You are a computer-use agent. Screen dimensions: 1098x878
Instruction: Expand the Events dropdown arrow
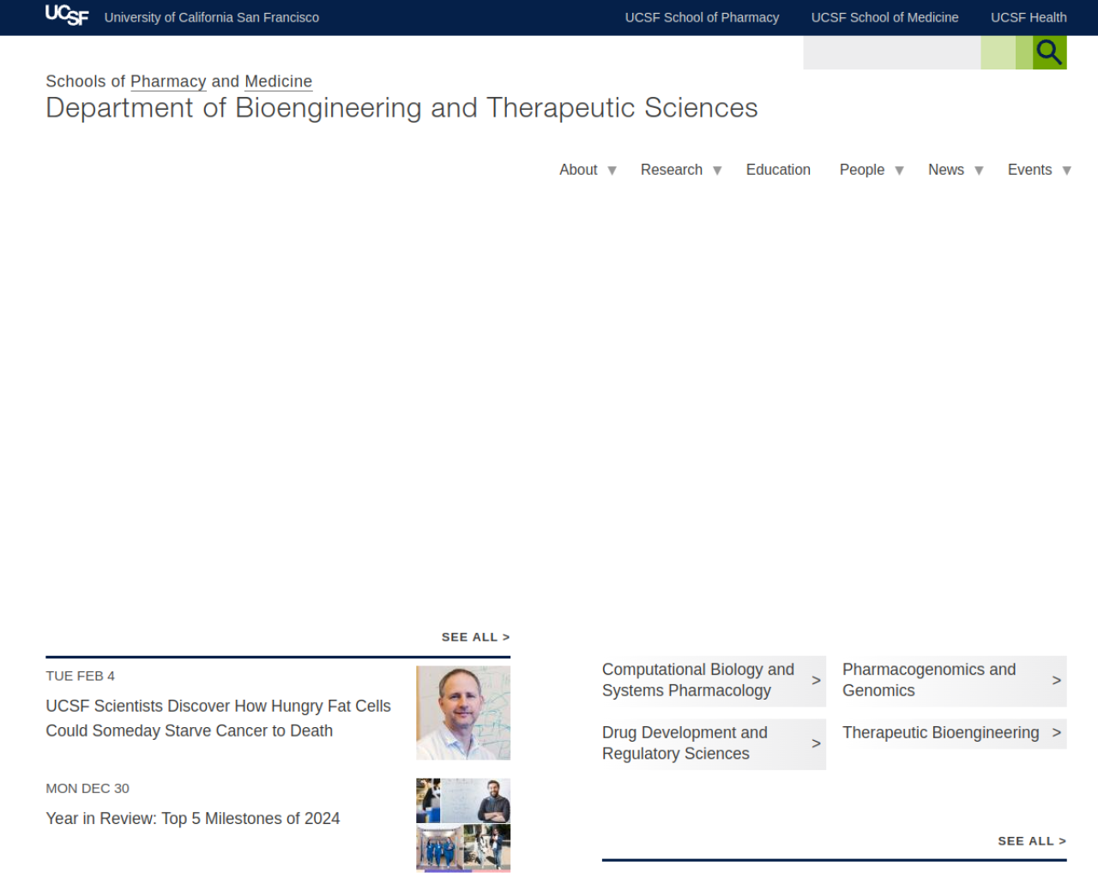pos(1066,171)
